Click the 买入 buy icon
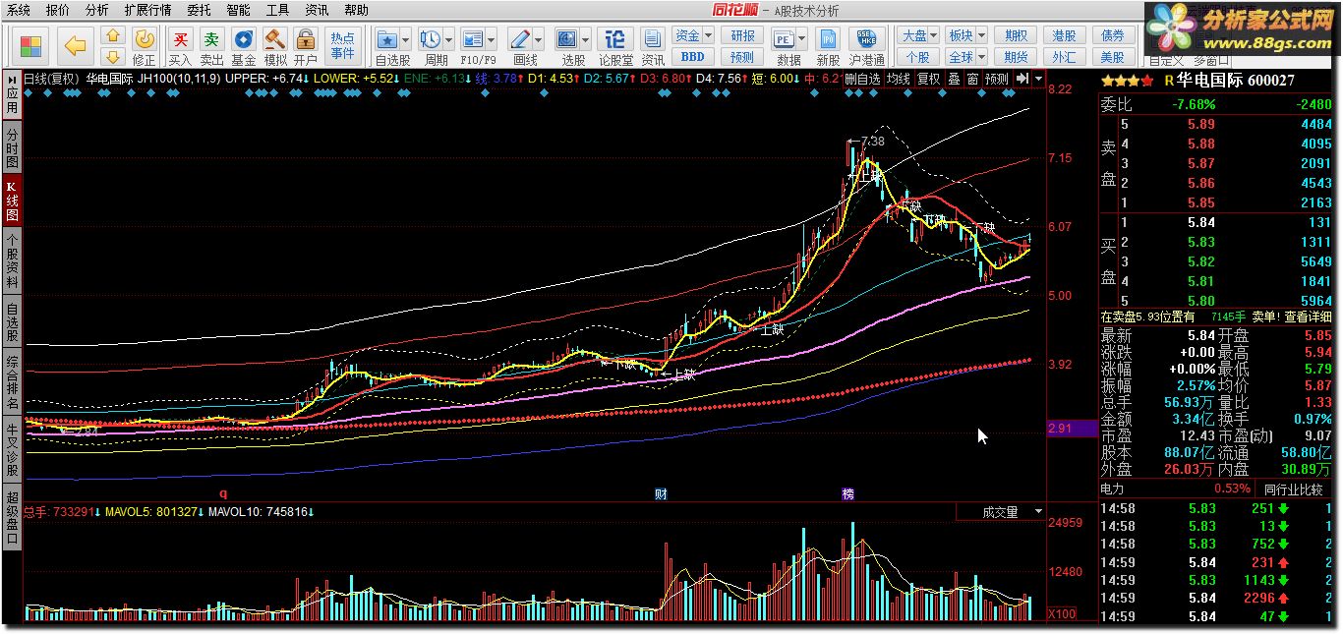Image resolution: width=1343 pixels, height=634 pixels. [180, 46]
